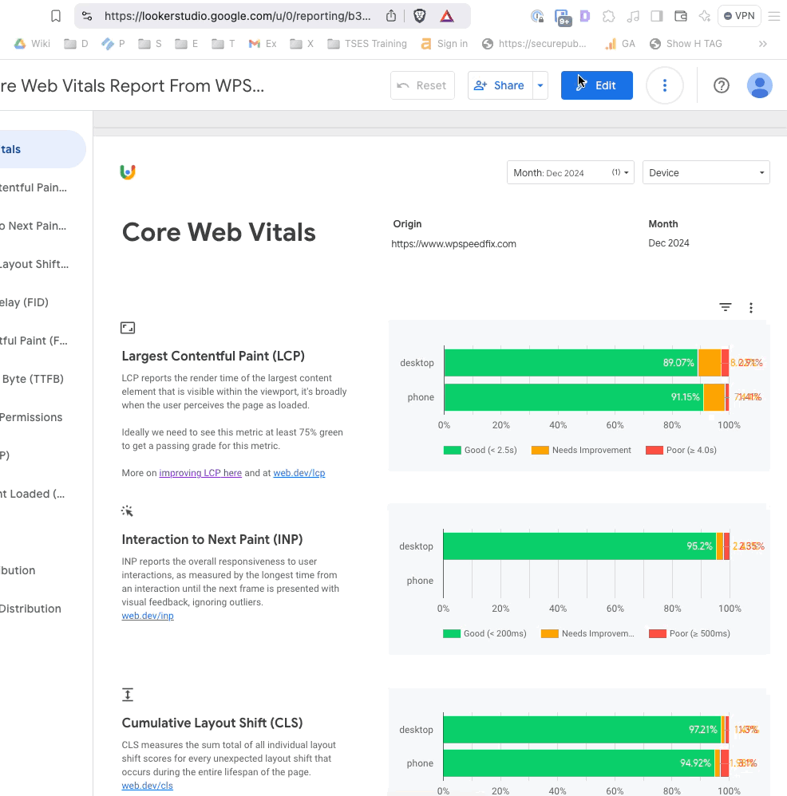This screenshot has width=787, height=796.
Task: Open the Brave Wallet icon
Action: 681,16
